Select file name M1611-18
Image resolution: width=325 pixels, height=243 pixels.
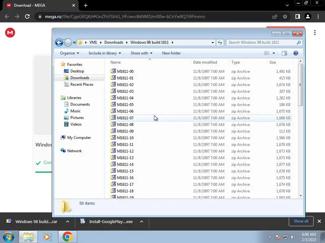[x=125, y=191]
